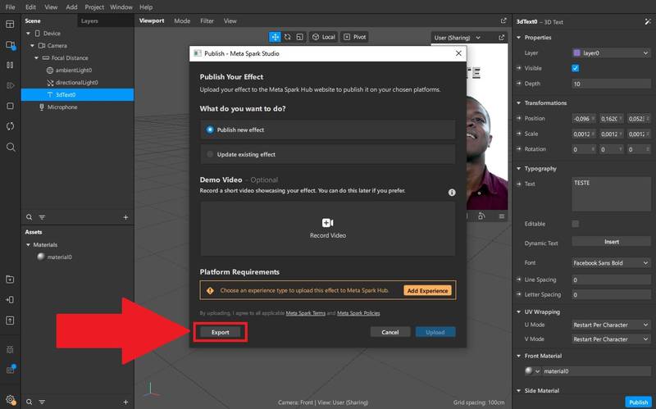Toggle the Visible checkbox
This screenshot has width=656, height=409.
tap(576, 68)
